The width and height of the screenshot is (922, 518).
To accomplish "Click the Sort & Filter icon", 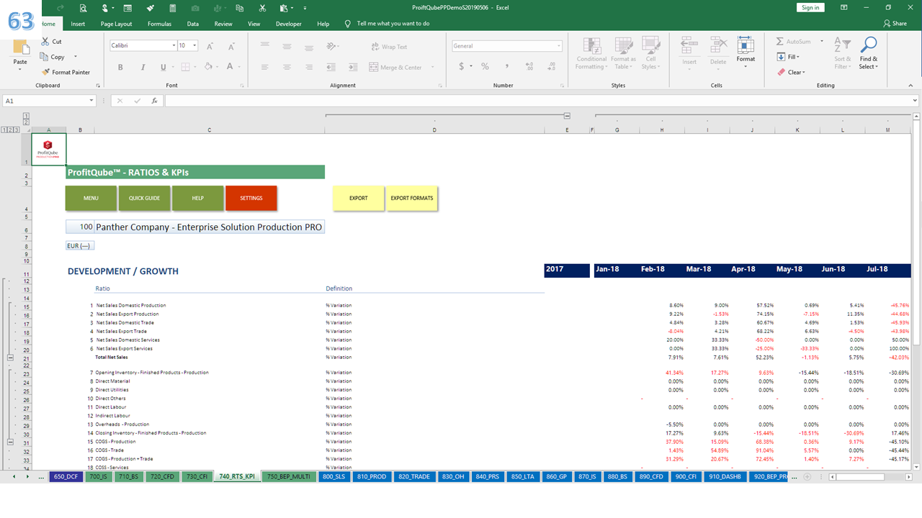I will 842,45.
